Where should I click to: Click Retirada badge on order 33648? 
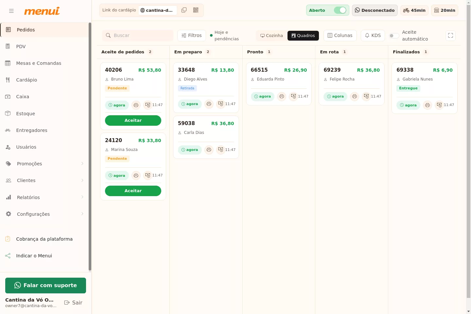tap(187, 88)
